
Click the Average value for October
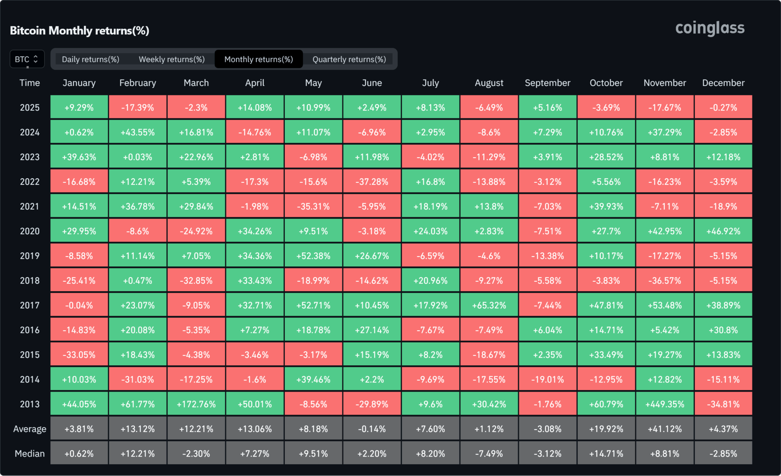[x=606, y=429]
